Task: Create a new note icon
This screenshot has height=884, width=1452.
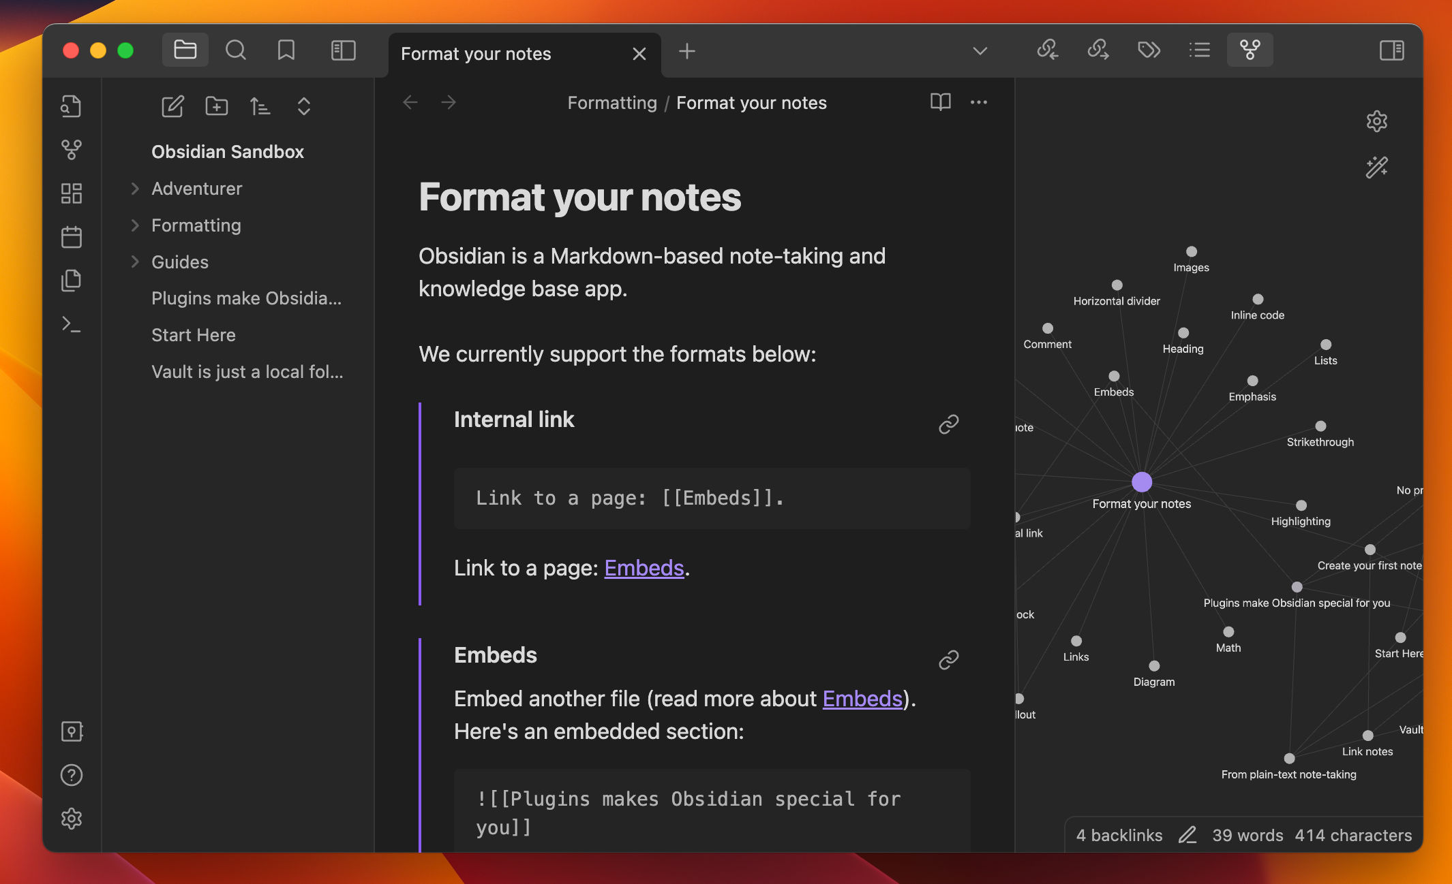Action: point(172,106)
